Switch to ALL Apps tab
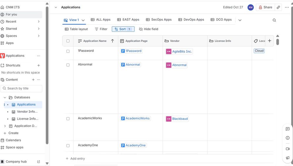This screenshot has width=293, height=166. tap(101, 20)
